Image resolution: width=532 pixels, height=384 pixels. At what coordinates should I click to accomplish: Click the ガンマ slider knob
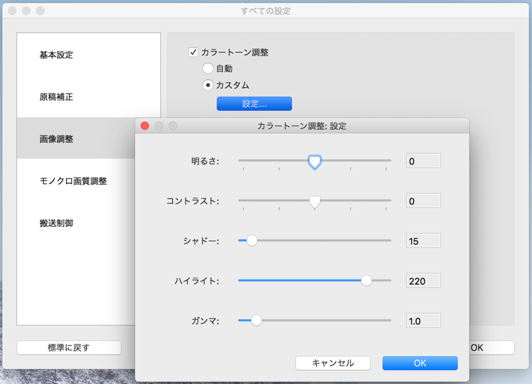(x=256, y=321)
